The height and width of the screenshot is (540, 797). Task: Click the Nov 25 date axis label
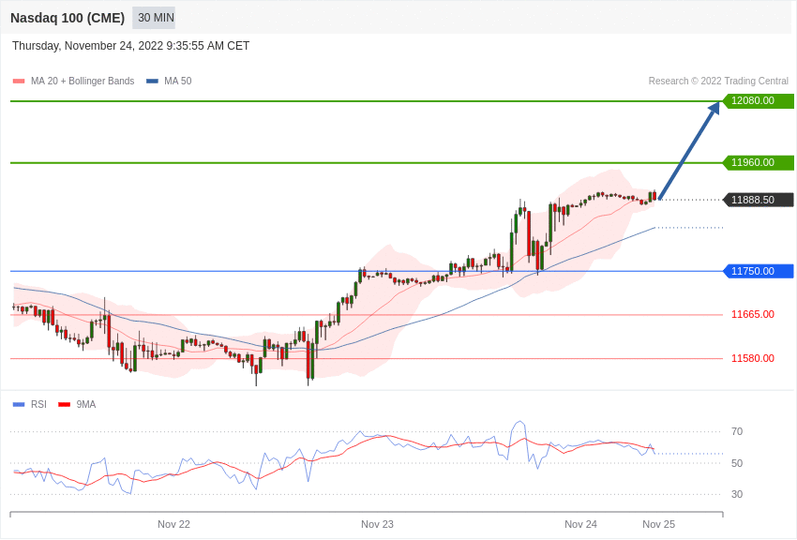[659, 524]
